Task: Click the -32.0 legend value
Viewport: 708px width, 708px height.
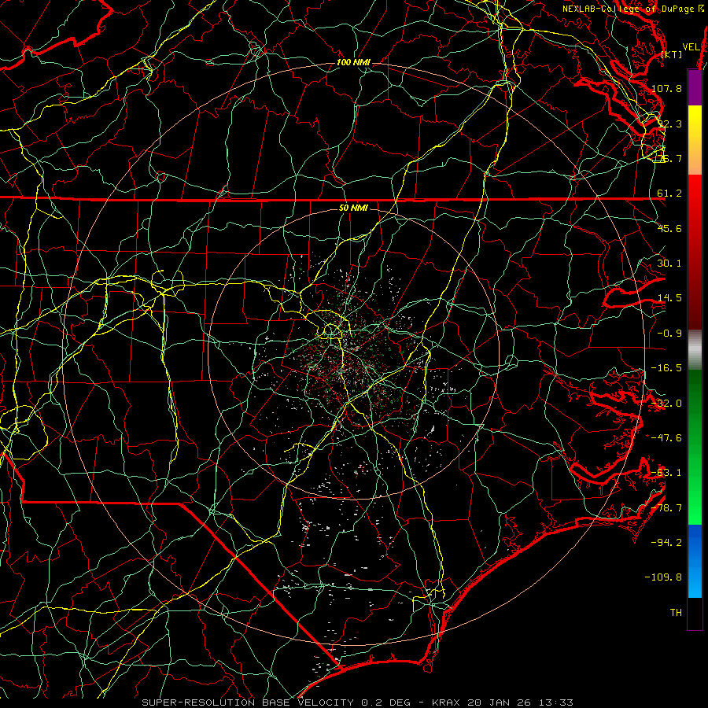Action: 666,404
